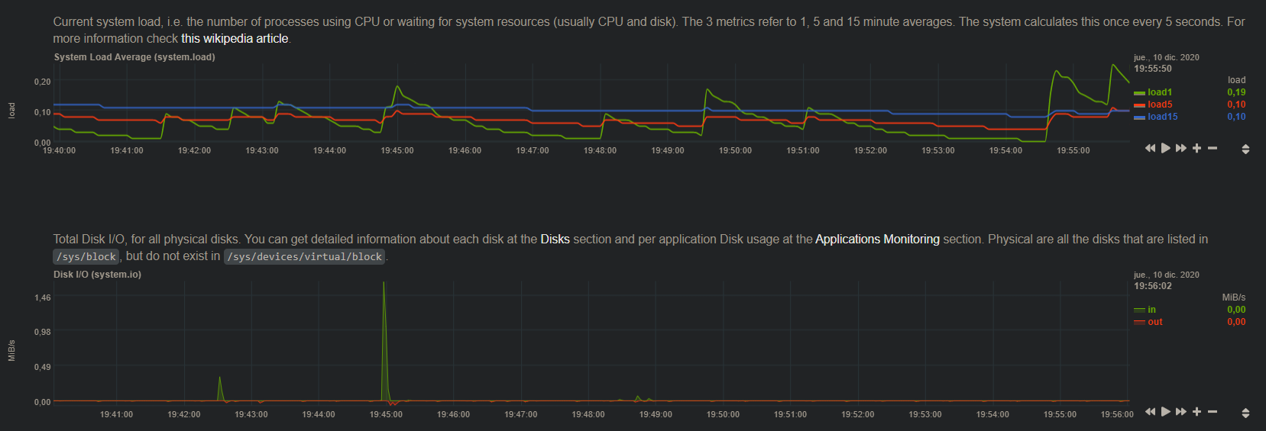Zoom out the System Load chart
The image size is (1266, 431).
[1213, 148]
